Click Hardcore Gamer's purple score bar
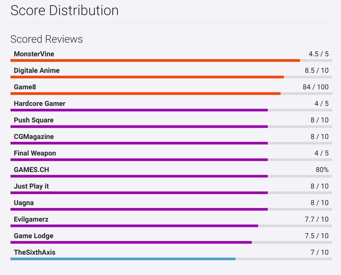Viewport: 341px width, 275px height. [139, 110]
